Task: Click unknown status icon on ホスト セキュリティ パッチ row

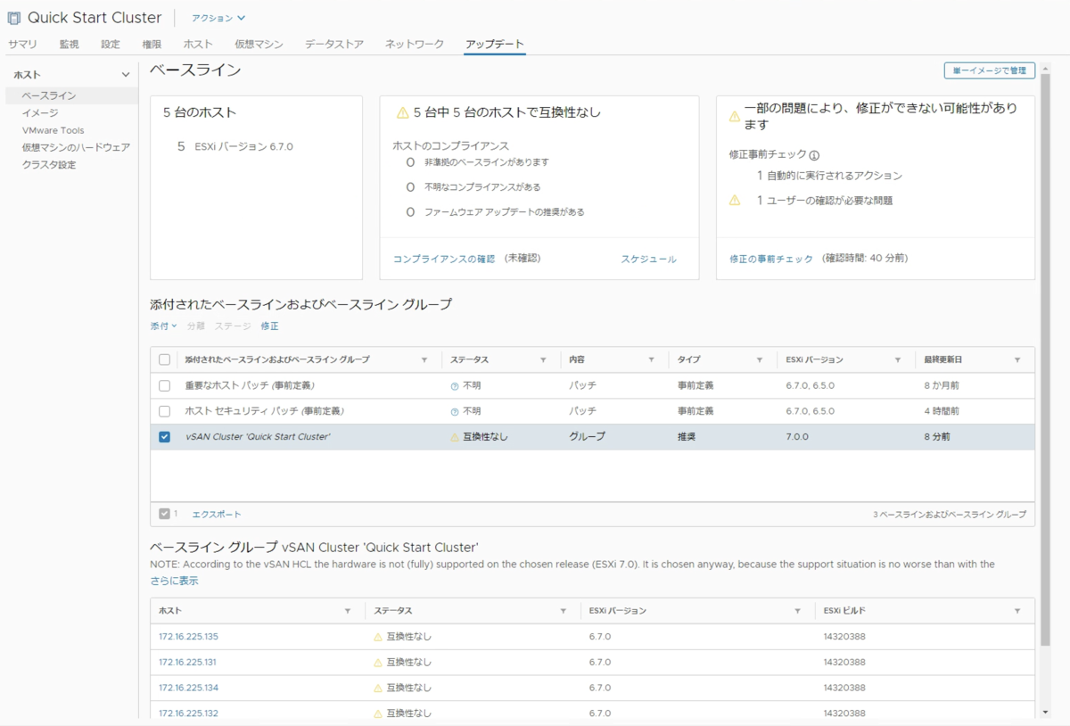Action: [455, 411]
